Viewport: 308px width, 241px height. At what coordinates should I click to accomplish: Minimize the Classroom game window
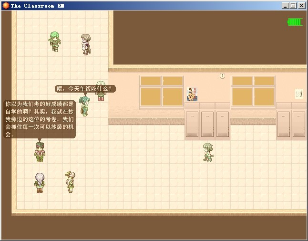click(285, 6)
